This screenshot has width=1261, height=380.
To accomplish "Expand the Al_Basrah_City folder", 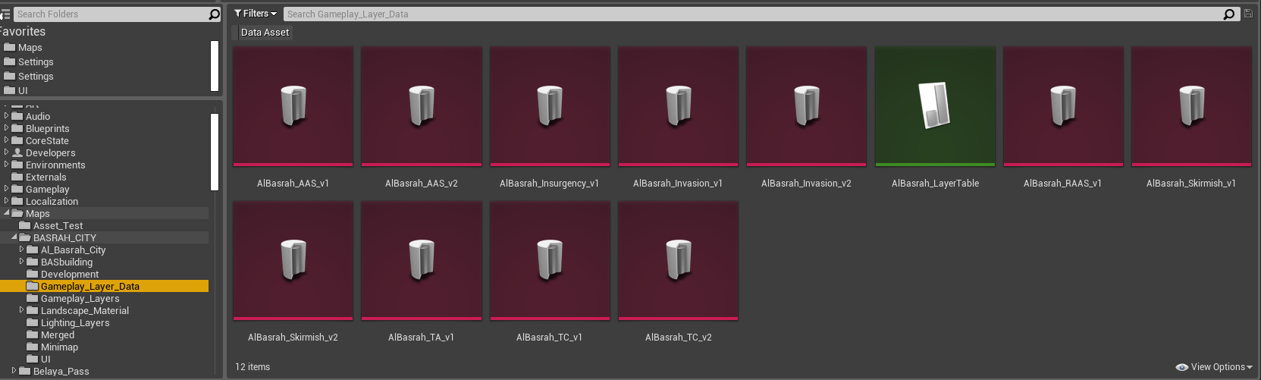I will [22, 250].
